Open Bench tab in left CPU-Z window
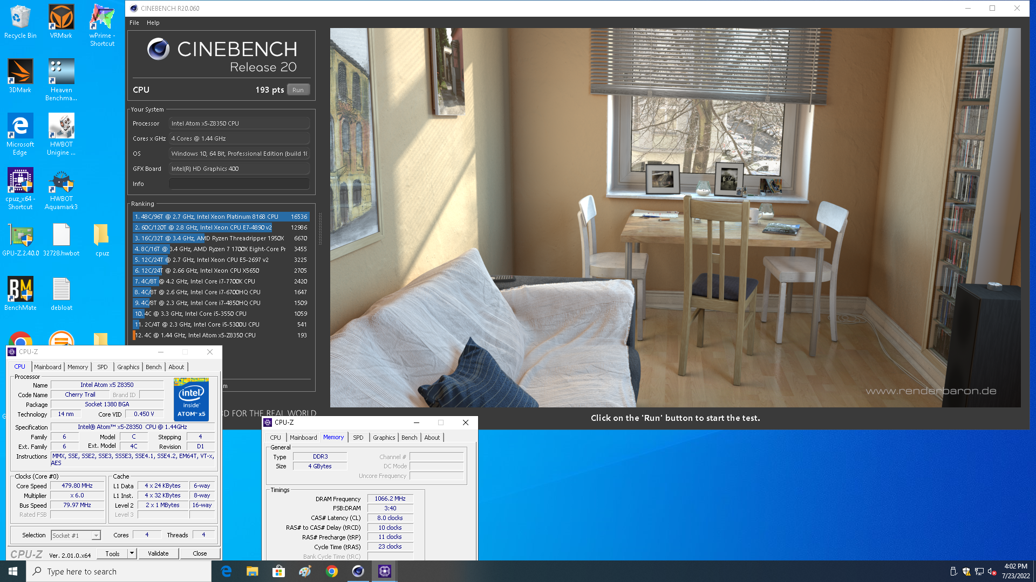This screenshot has height=582, width=1036. 154,367
